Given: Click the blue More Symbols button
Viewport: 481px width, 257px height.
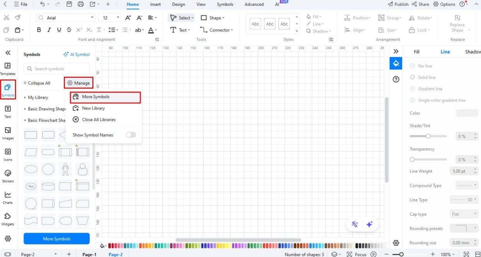Looking at the screenshot, I should pyautogui.click(x=56, y=238).
